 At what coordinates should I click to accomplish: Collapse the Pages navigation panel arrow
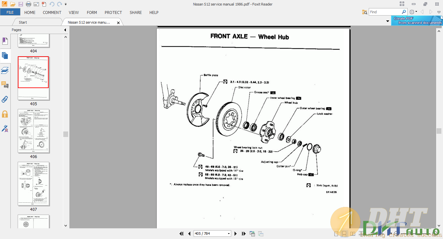[x=65, y=30]
